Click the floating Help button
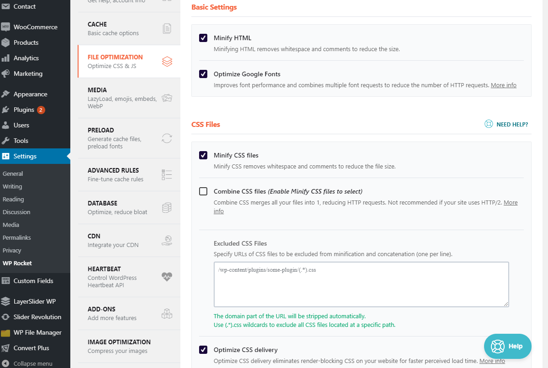This screenshot has height=368, width=548. (507, 346)
